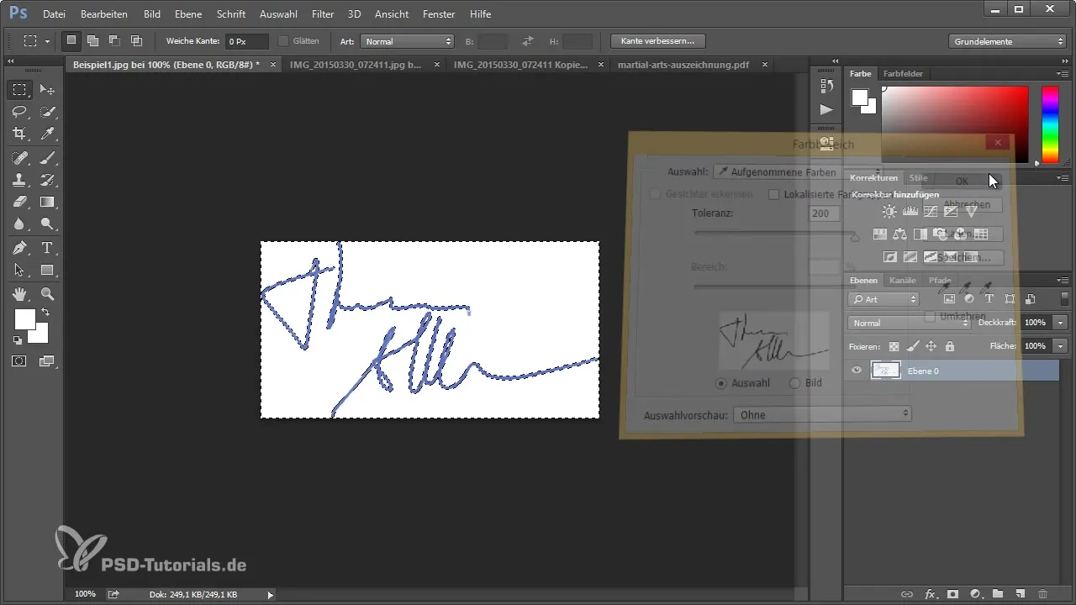The width and height of the screenshot is (1076, 605).
Task: Select the Bild radio button
Action: point(794,382)
